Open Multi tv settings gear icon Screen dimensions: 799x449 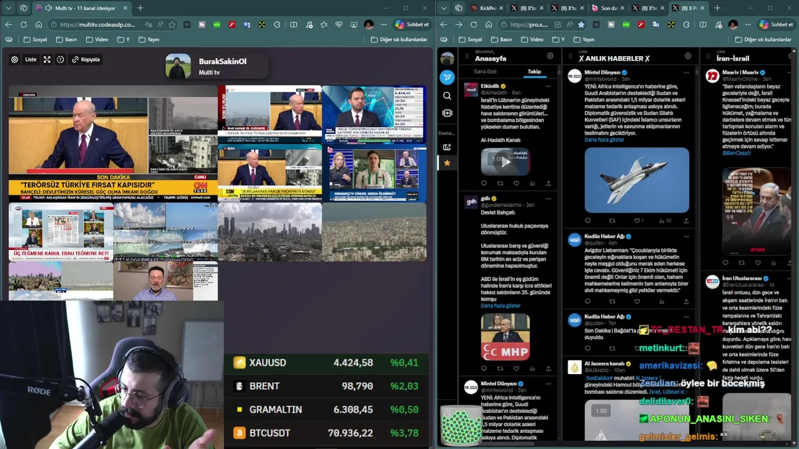coord(14,59)
